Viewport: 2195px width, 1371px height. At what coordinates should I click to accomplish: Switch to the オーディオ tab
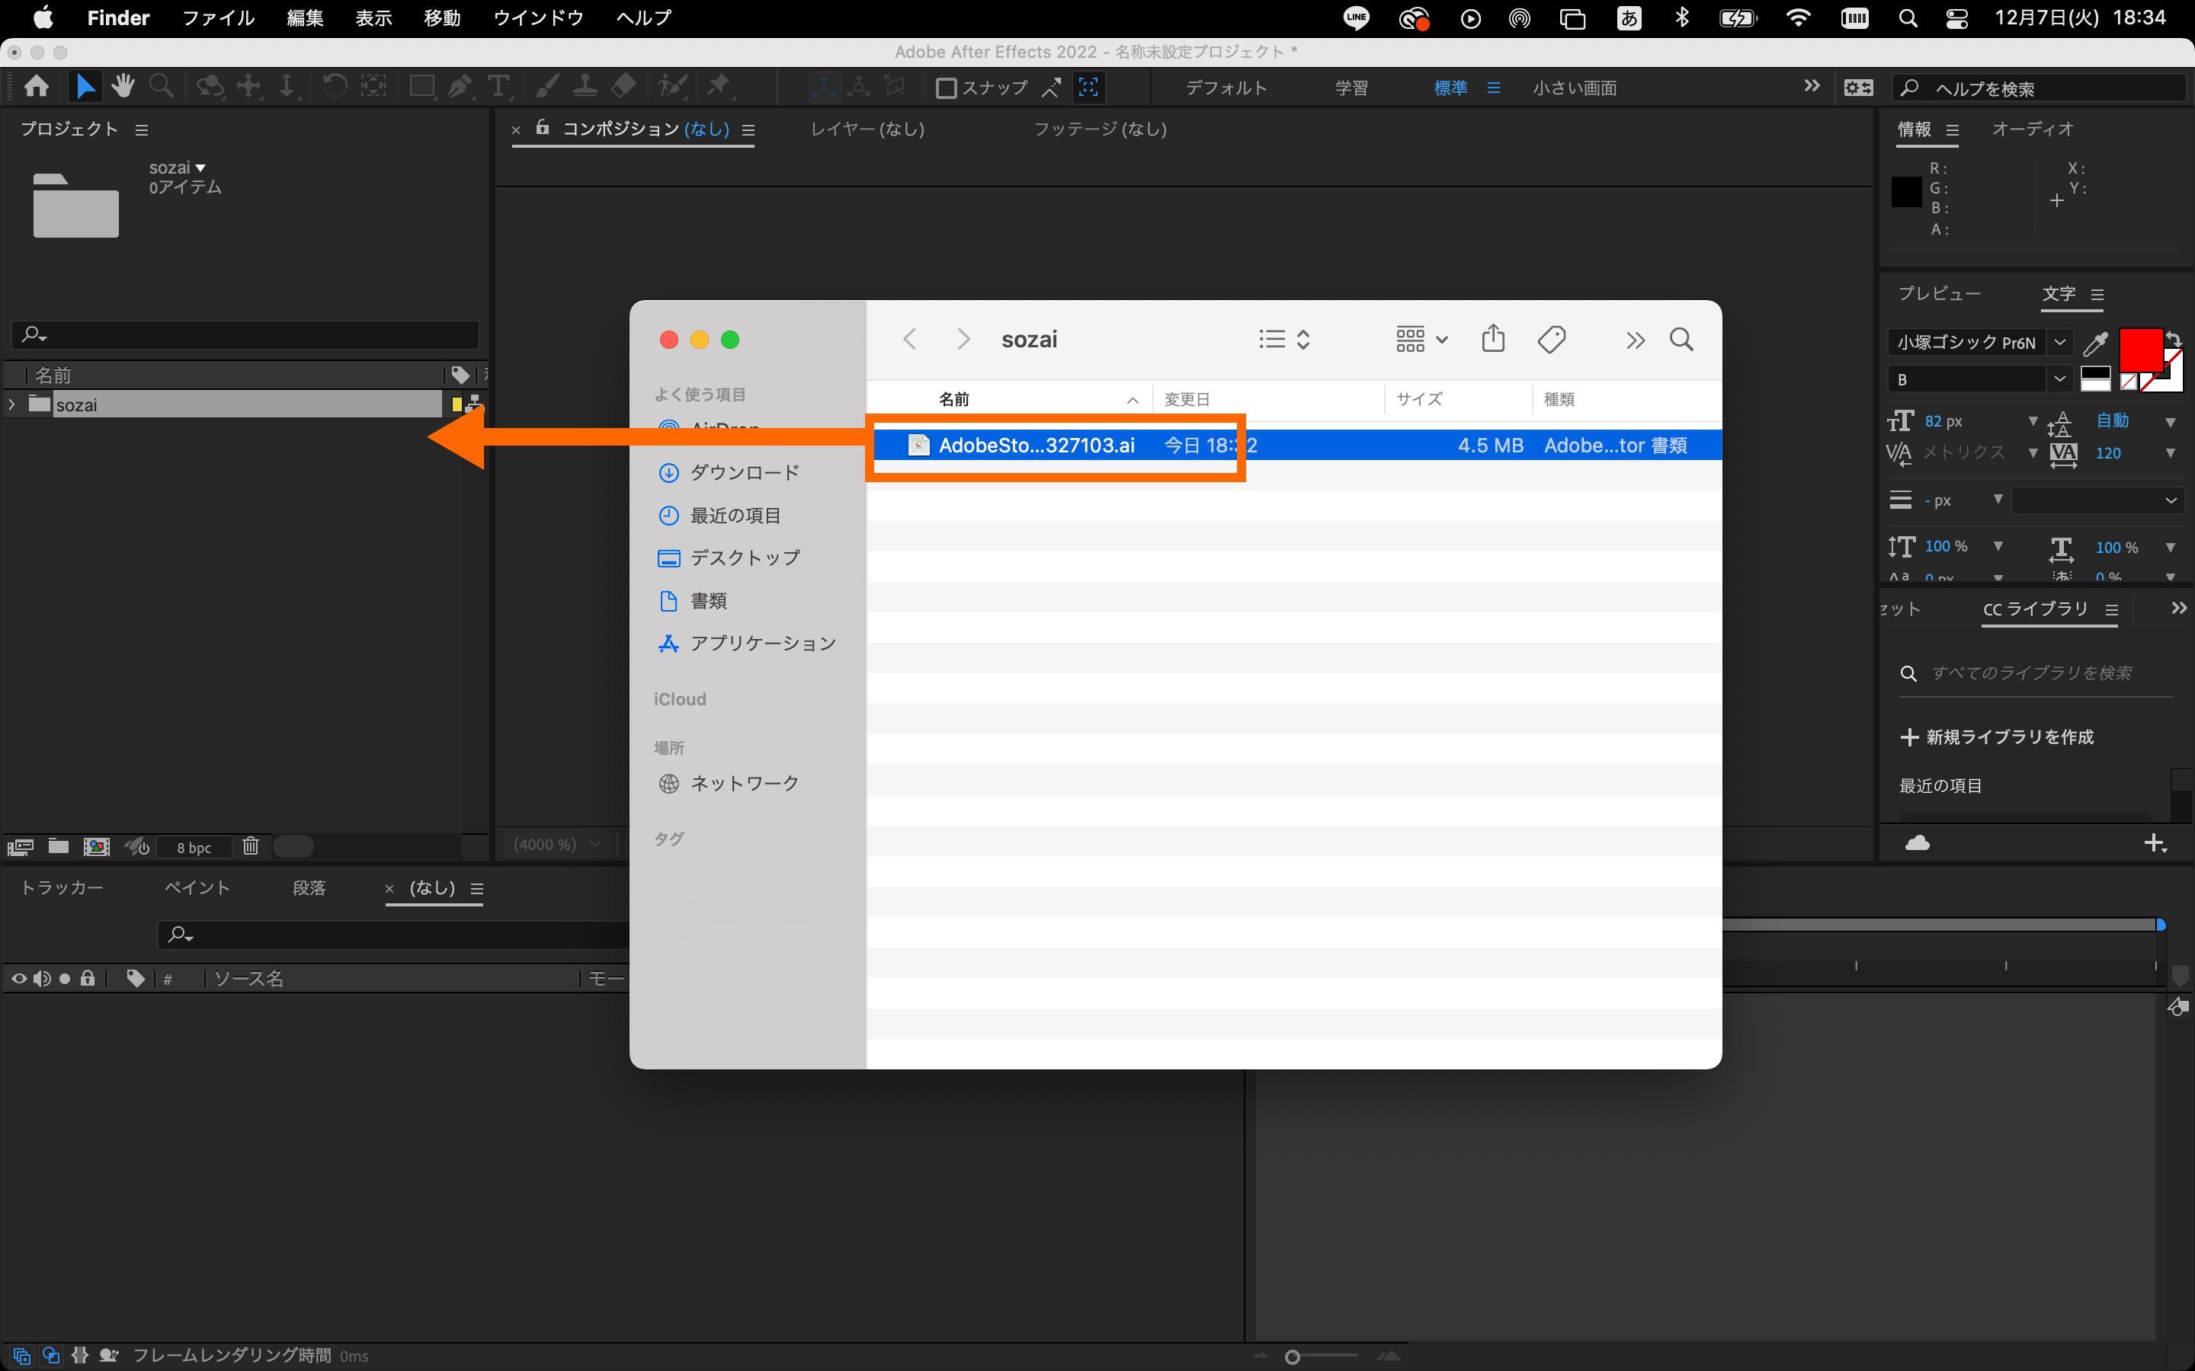coord(2032,129)
